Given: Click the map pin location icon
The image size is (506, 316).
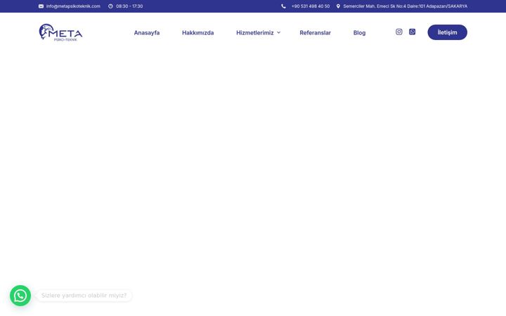Looking at the screenshot, I should [338, 6].
